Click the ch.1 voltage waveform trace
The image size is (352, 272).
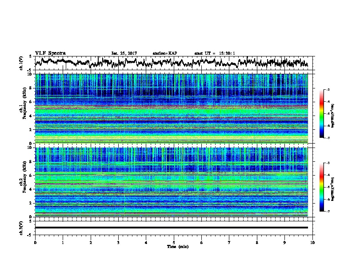click(x=172, y=62)
